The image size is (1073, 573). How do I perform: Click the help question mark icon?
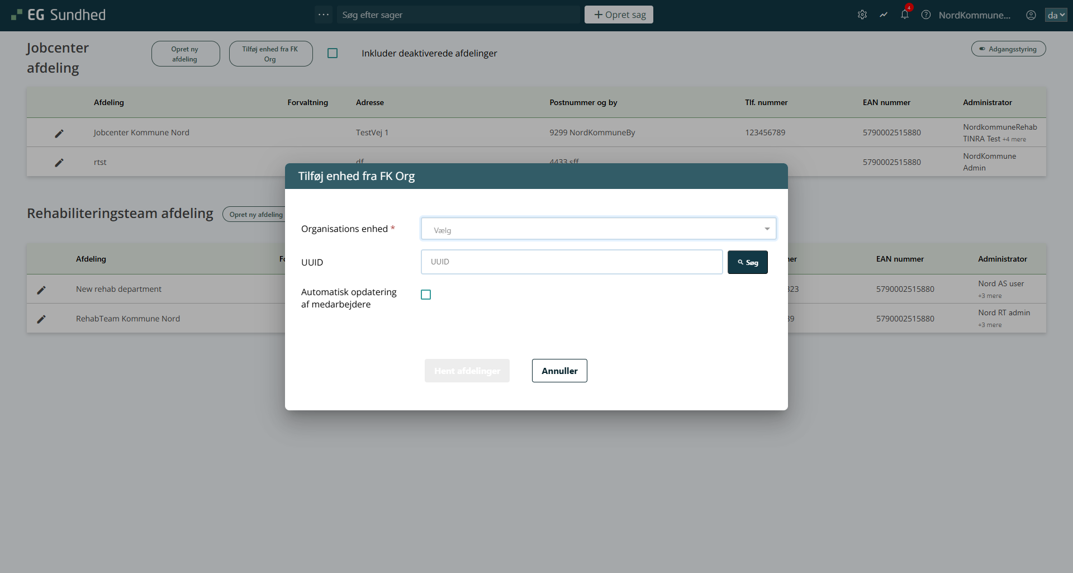[x=926, y=15]
